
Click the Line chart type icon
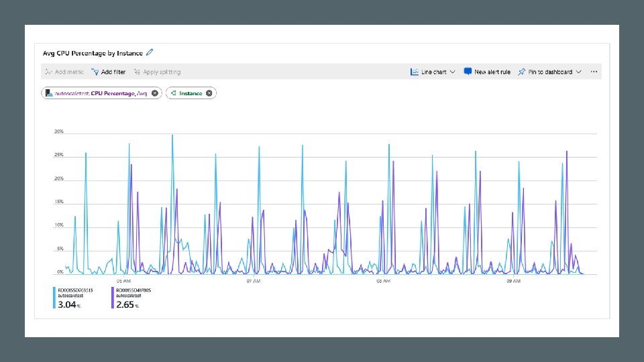pyautogui.click(x=414, y=72)
